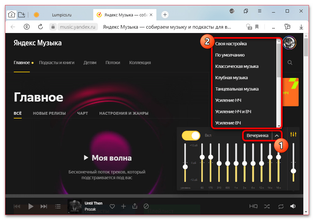Play Моя волна stream
Viewport: 314px width, 220px height.
click(107, 158)
